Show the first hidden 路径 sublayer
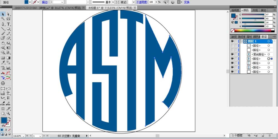Viewport: 278px width, 139px height. point(232,46)
